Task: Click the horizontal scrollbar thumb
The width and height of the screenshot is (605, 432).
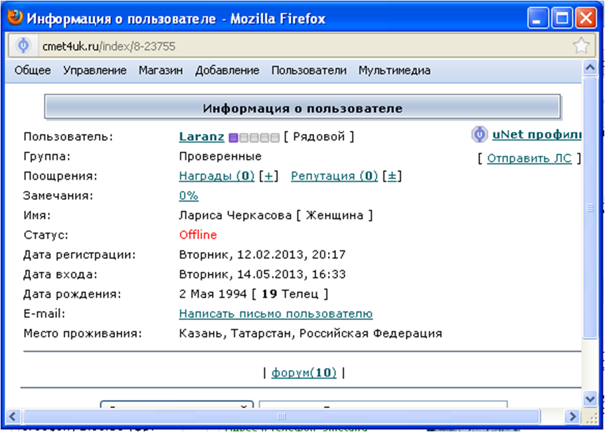Action: coord(282,416)
